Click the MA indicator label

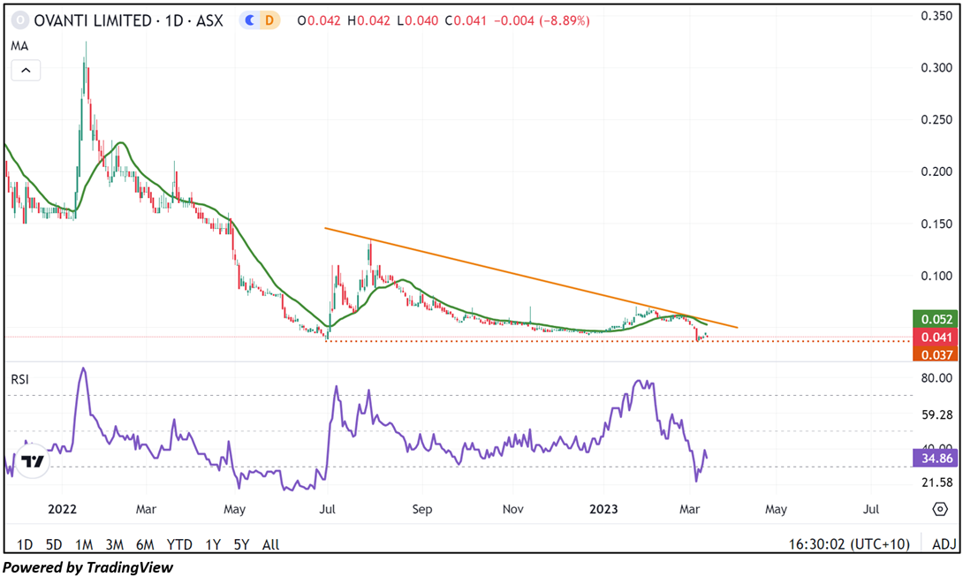click(x=19, y=46)
